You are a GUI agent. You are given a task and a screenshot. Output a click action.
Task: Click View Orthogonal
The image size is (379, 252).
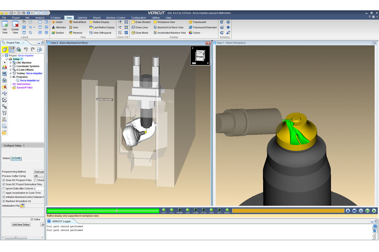click(x=100, y=33)
